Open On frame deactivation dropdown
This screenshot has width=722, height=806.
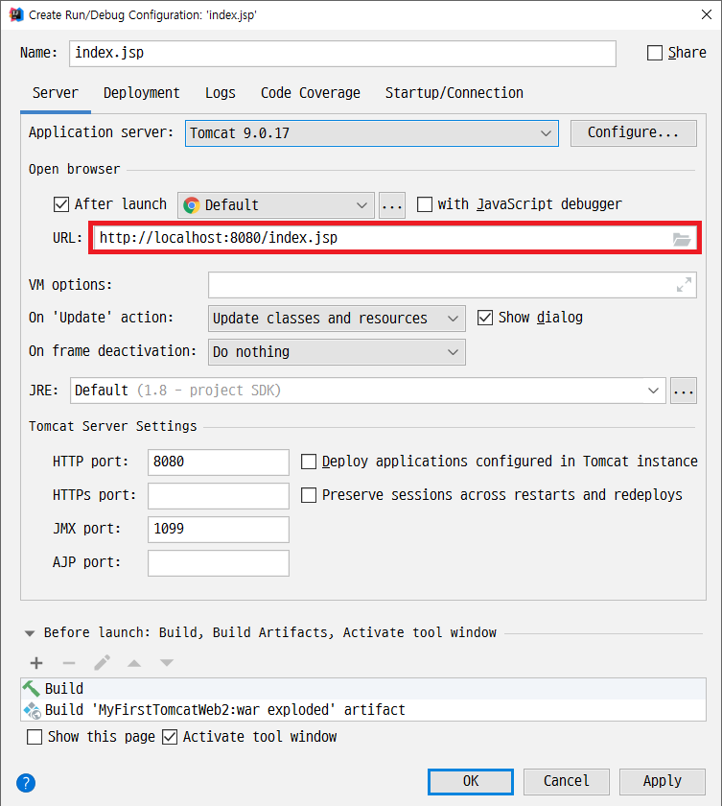337,352
